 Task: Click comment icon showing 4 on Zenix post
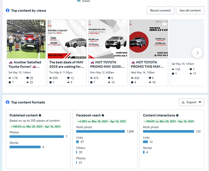(x=132, y=82)
